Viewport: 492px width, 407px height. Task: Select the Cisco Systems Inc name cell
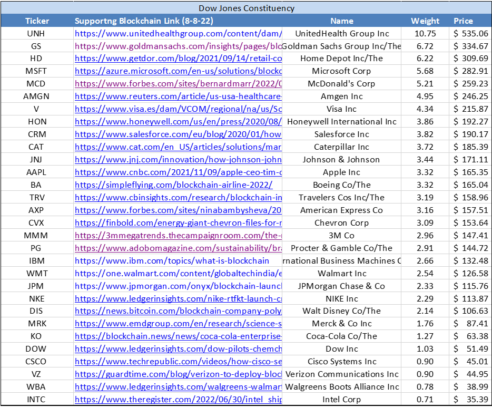[342, 362]
